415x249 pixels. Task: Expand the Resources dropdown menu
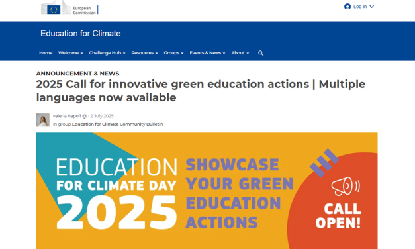(144, 53)
